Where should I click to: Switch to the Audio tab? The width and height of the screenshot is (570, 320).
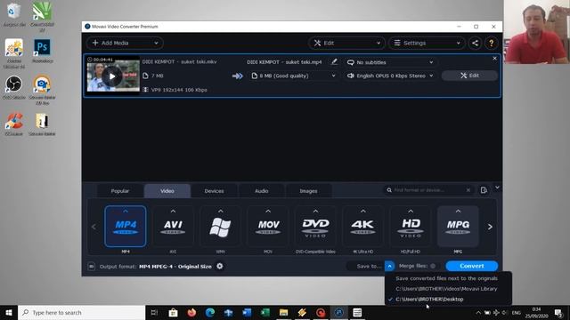pos(261,191)
